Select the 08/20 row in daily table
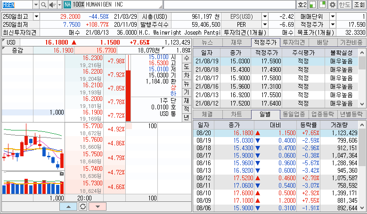The image size is (367, 214). click(x=276, y=133)
